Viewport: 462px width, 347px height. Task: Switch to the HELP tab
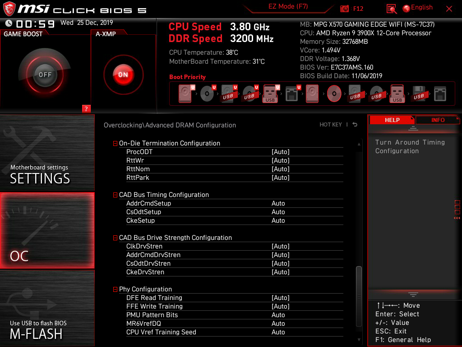tap(392, 120)
